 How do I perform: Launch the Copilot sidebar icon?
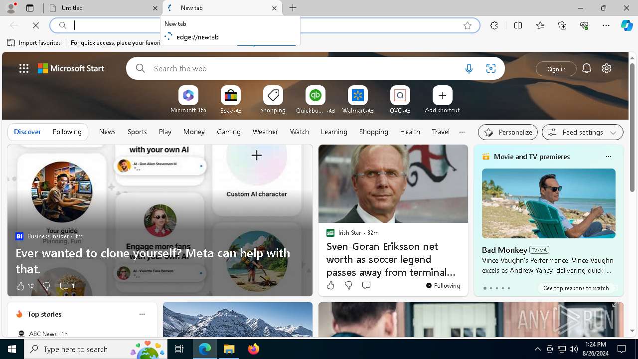[627, 25]
